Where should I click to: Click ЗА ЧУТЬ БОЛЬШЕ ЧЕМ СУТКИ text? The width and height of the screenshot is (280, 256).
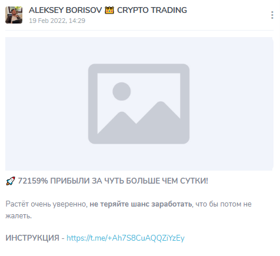pos(150,181)
